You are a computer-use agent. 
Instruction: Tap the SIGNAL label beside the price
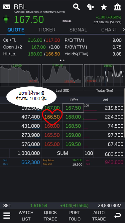tap(67, 21)
